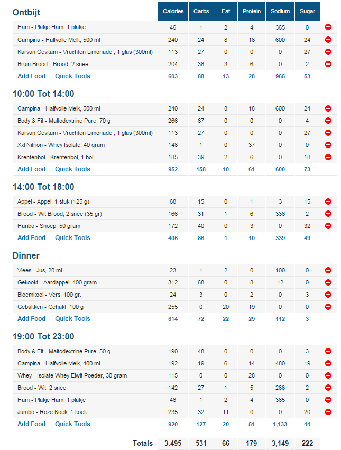Click Add Food under Dinner
The image size is (341, 450).
pos(31,319)
